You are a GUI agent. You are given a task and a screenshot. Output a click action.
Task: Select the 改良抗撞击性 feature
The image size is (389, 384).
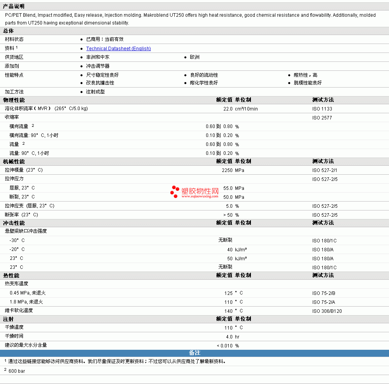coord(100,82)
